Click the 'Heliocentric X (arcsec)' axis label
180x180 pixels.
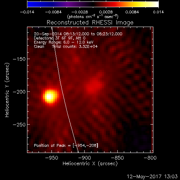pyautogui.click(x=90, y=164)
